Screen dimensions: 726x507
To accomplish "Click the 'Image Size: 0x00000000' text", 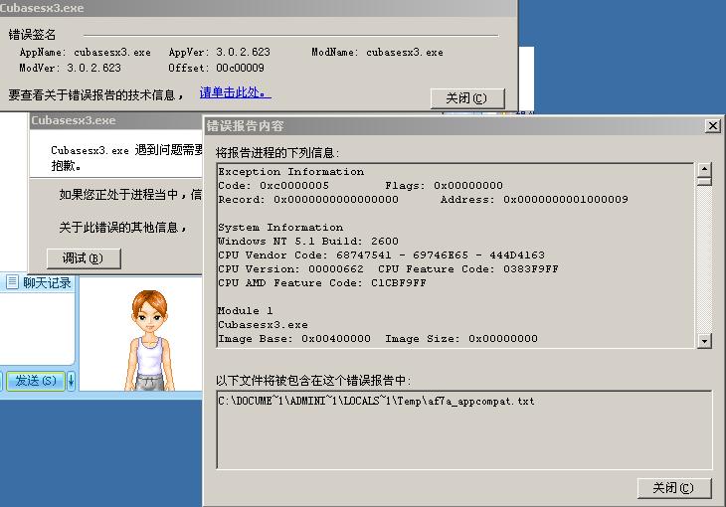I will click(x=461, y=338).
